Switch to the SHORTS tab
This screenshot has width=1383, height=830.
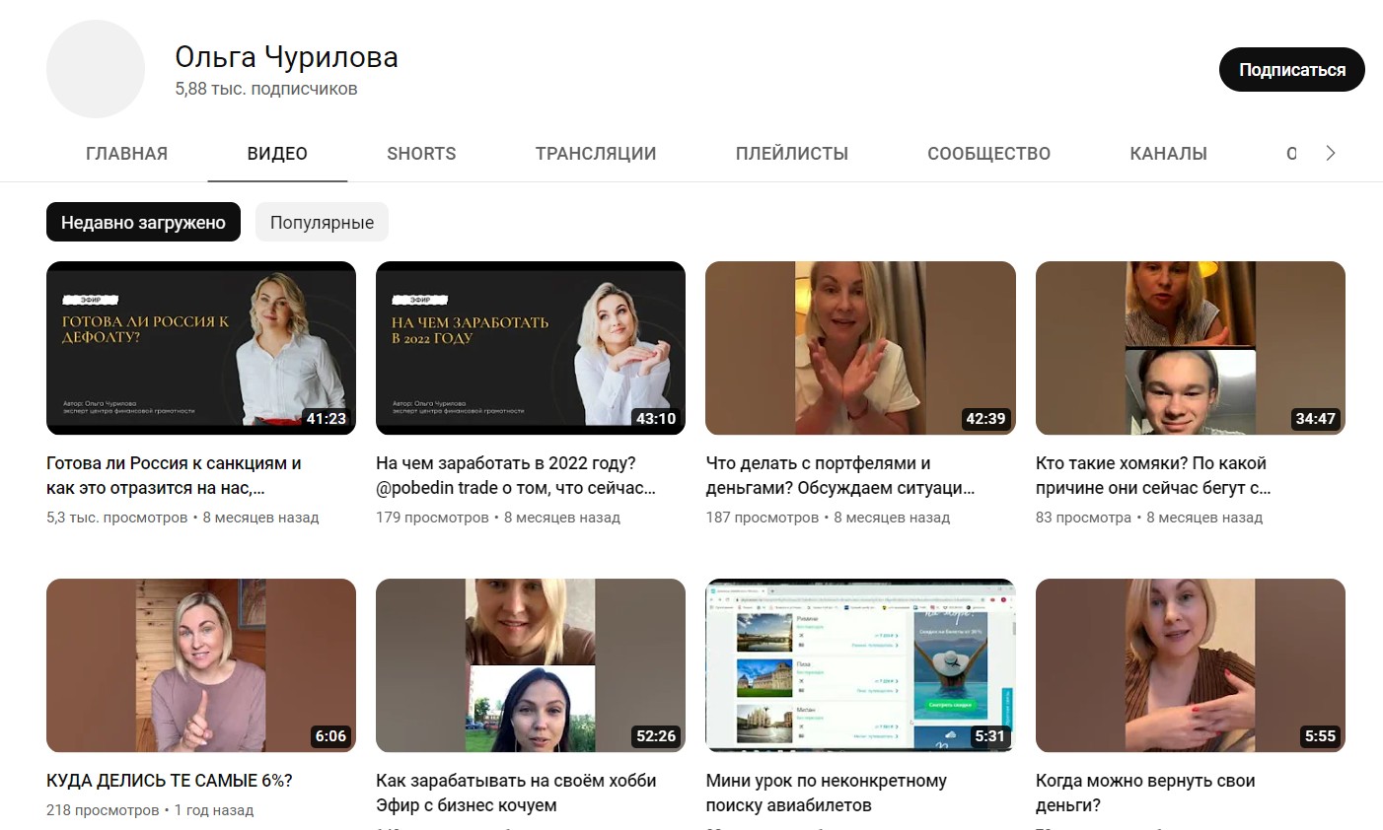tap(421, 154)
